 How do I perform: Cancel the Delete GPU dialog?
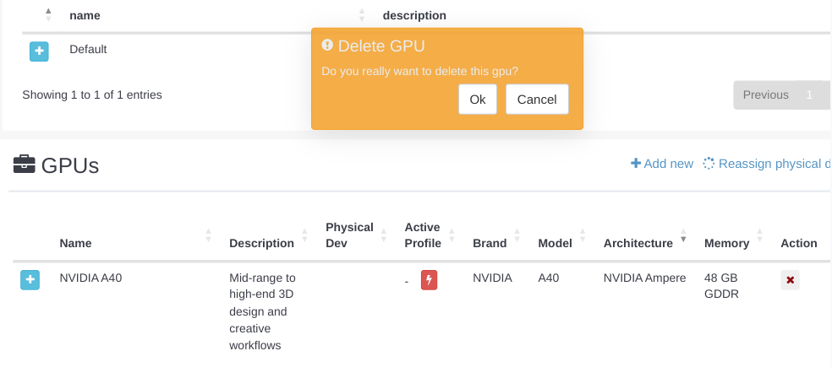(537, 100)
